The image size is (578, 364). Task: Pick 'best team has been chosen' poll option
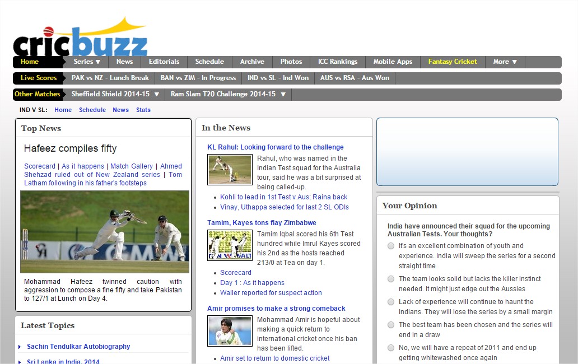[391, 325]
